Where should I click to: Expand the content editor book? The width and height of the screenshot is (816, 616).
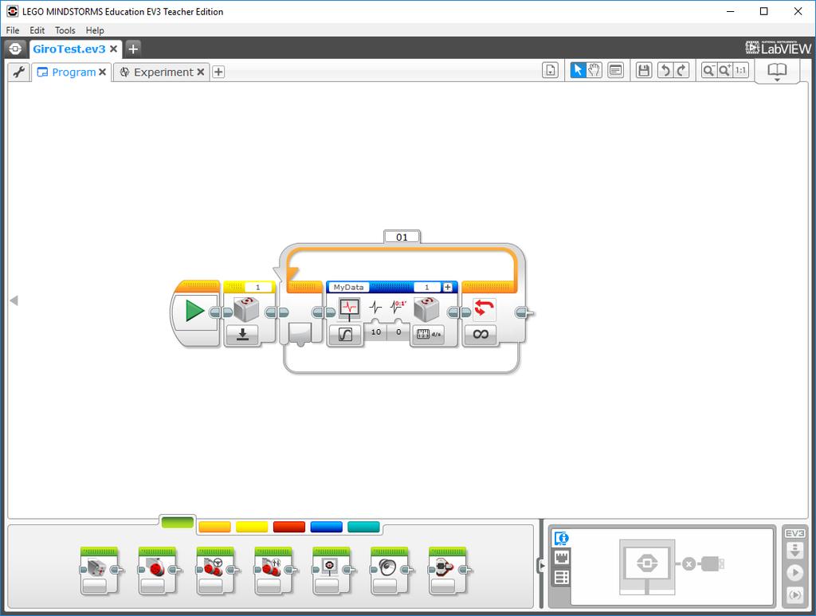pos(777,71)
